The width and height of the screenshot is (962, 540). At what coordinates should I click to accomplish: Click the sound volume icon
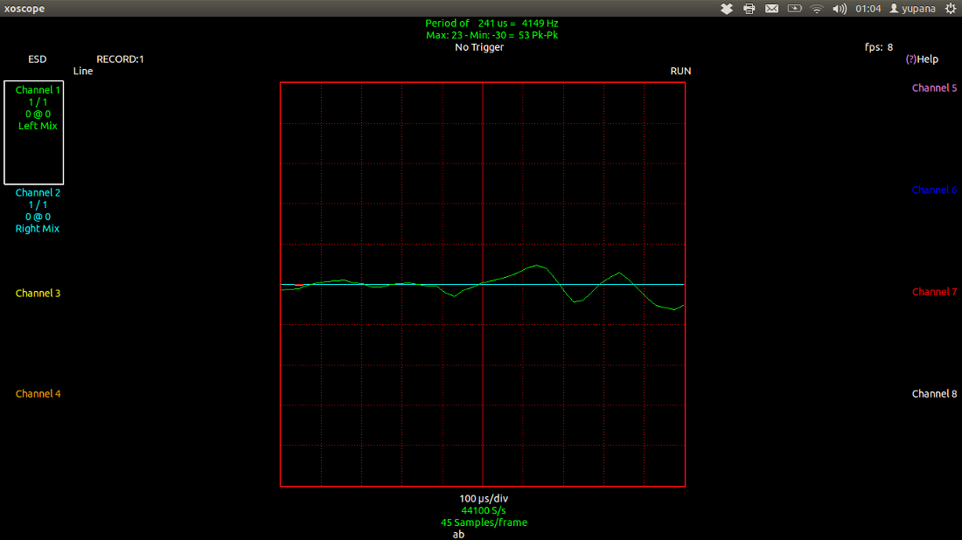[840, 9]
